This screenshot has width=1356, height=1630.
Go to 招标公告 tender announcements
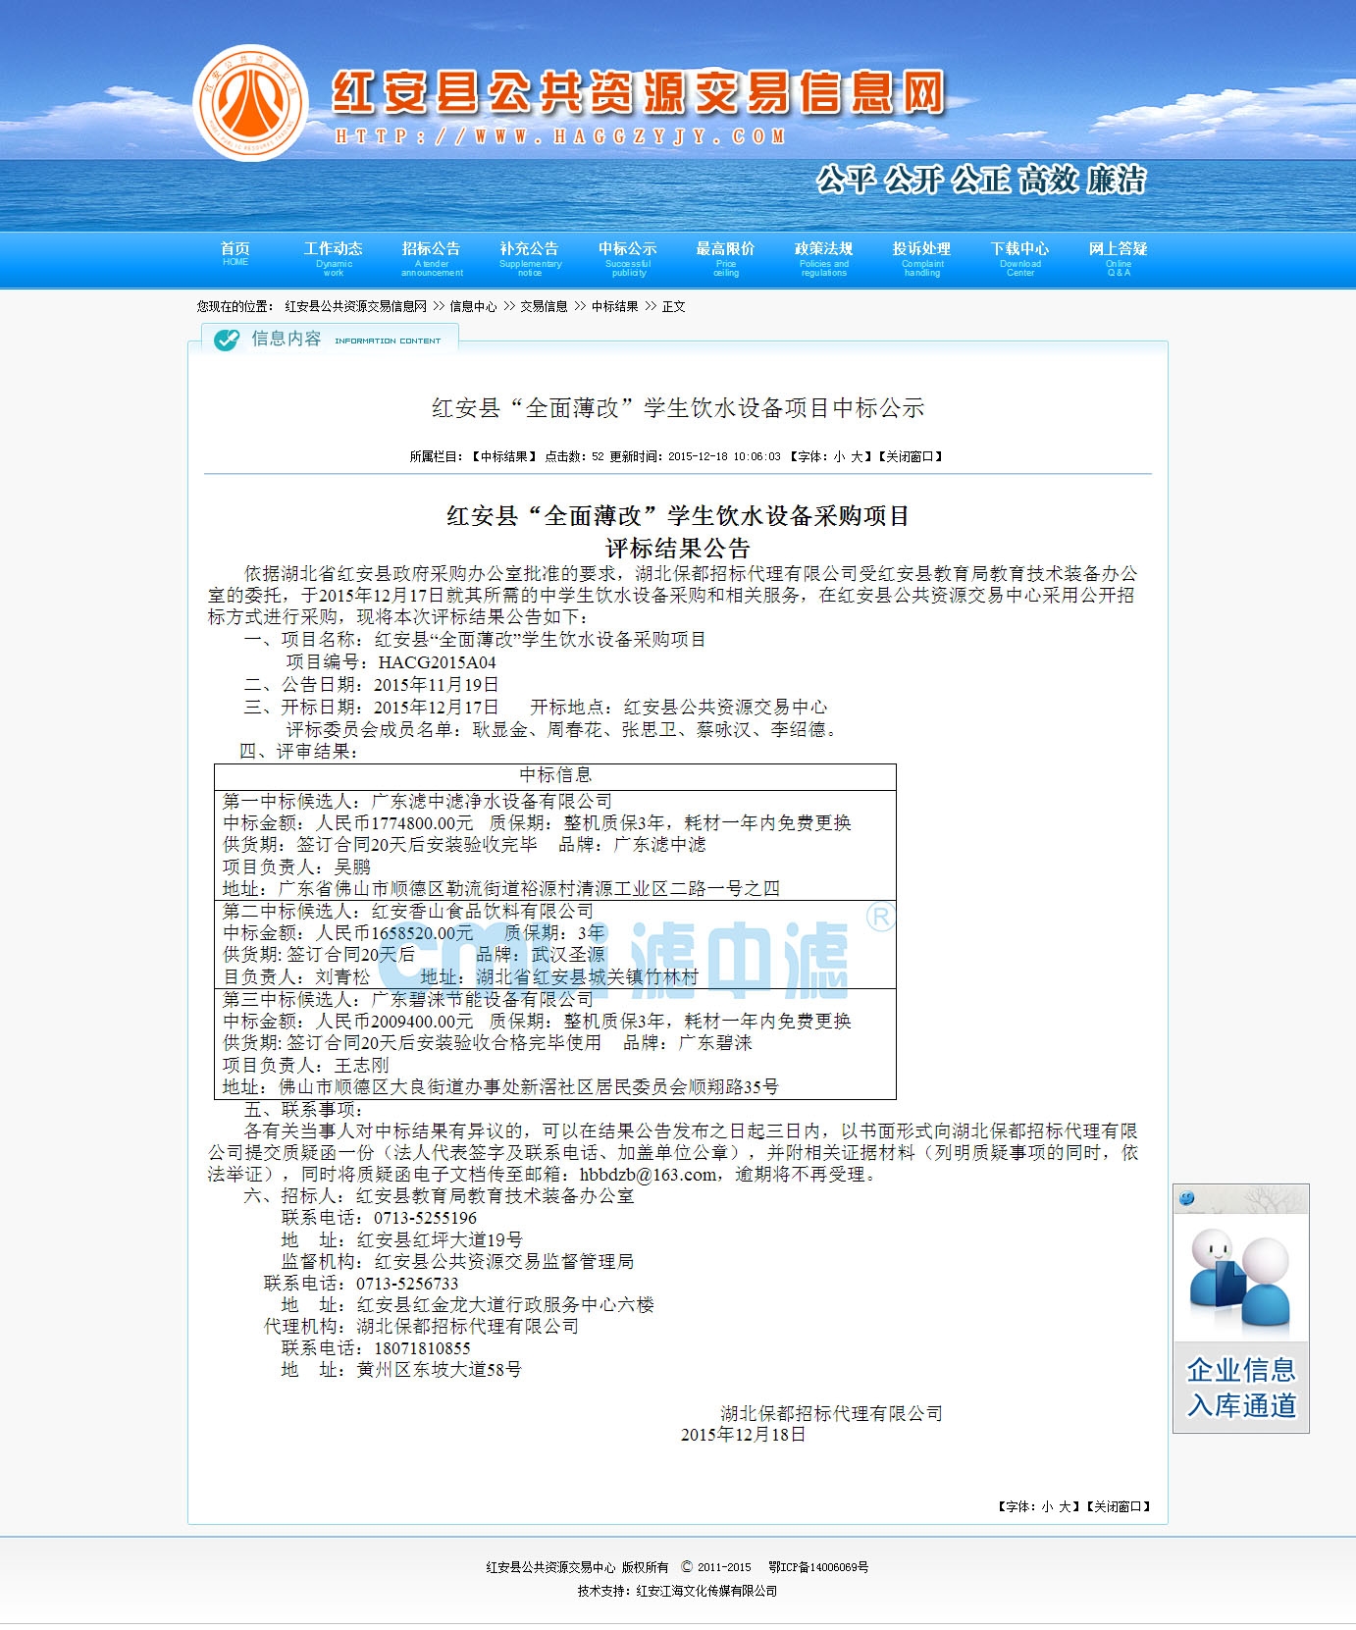click(431, 258)
